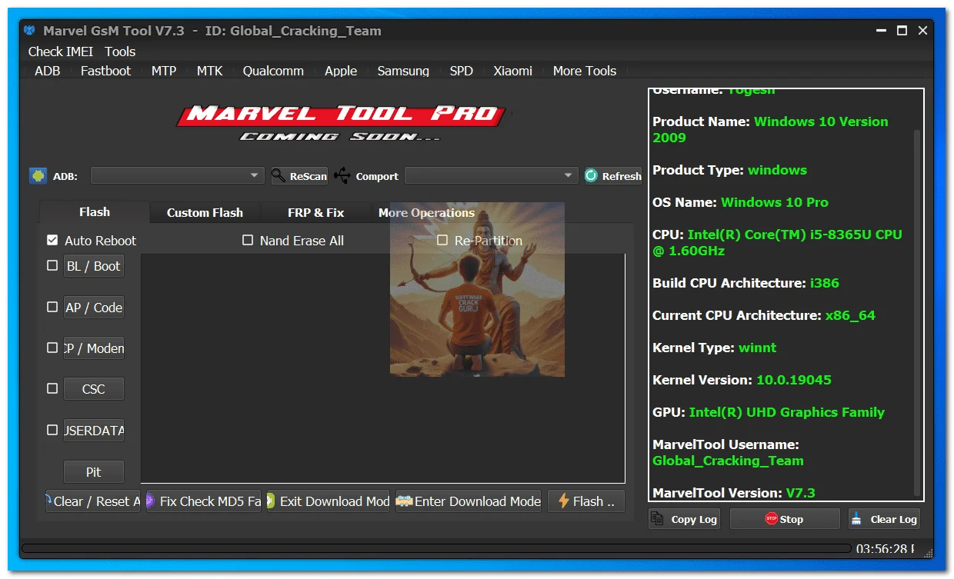Click the Fix Check MD5 icon
This screenshot has width=954, height=579.
click(x=151, y=501)
